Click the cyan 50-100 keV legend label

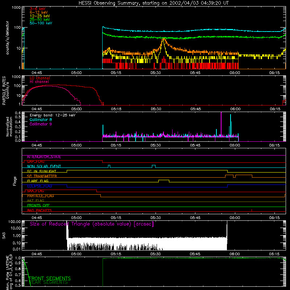tap(41, 23)
